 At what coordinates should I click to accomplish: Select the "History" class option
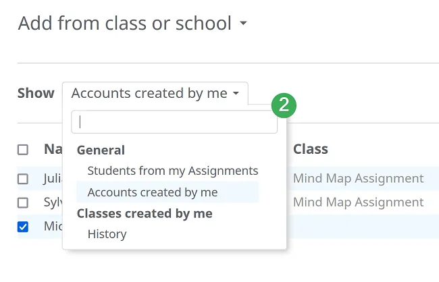[x=107, y=234]
